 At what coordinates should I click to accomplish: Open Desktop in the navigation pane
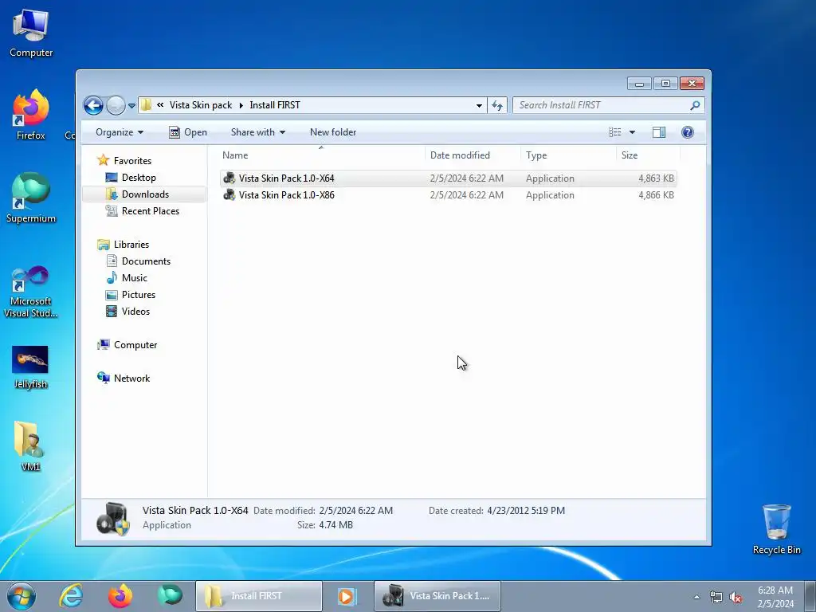tap(139, 178)
